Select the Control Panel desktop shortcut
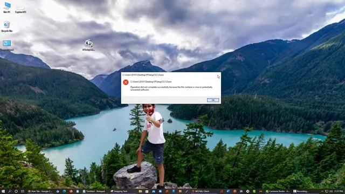The width and height of the screenshot is (345, 194). tap(7, 45)
